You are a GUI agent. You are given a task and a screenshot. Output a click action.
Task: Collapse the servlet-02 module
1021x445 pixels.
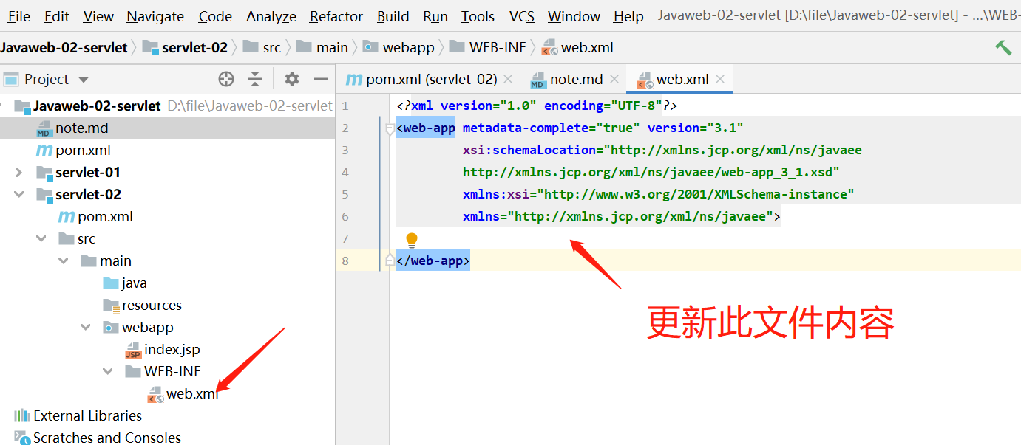pos(19,194)
